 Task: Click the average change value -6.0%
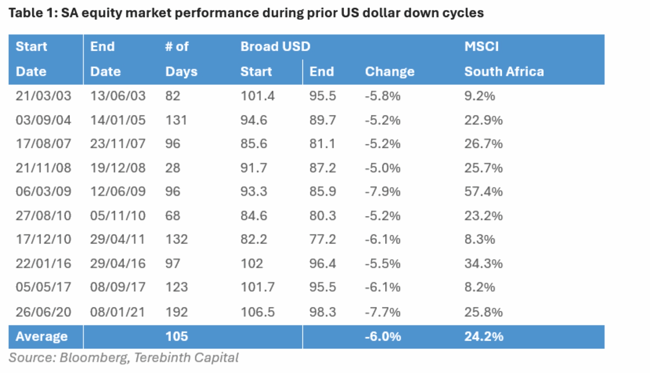(x=383, y=336)
